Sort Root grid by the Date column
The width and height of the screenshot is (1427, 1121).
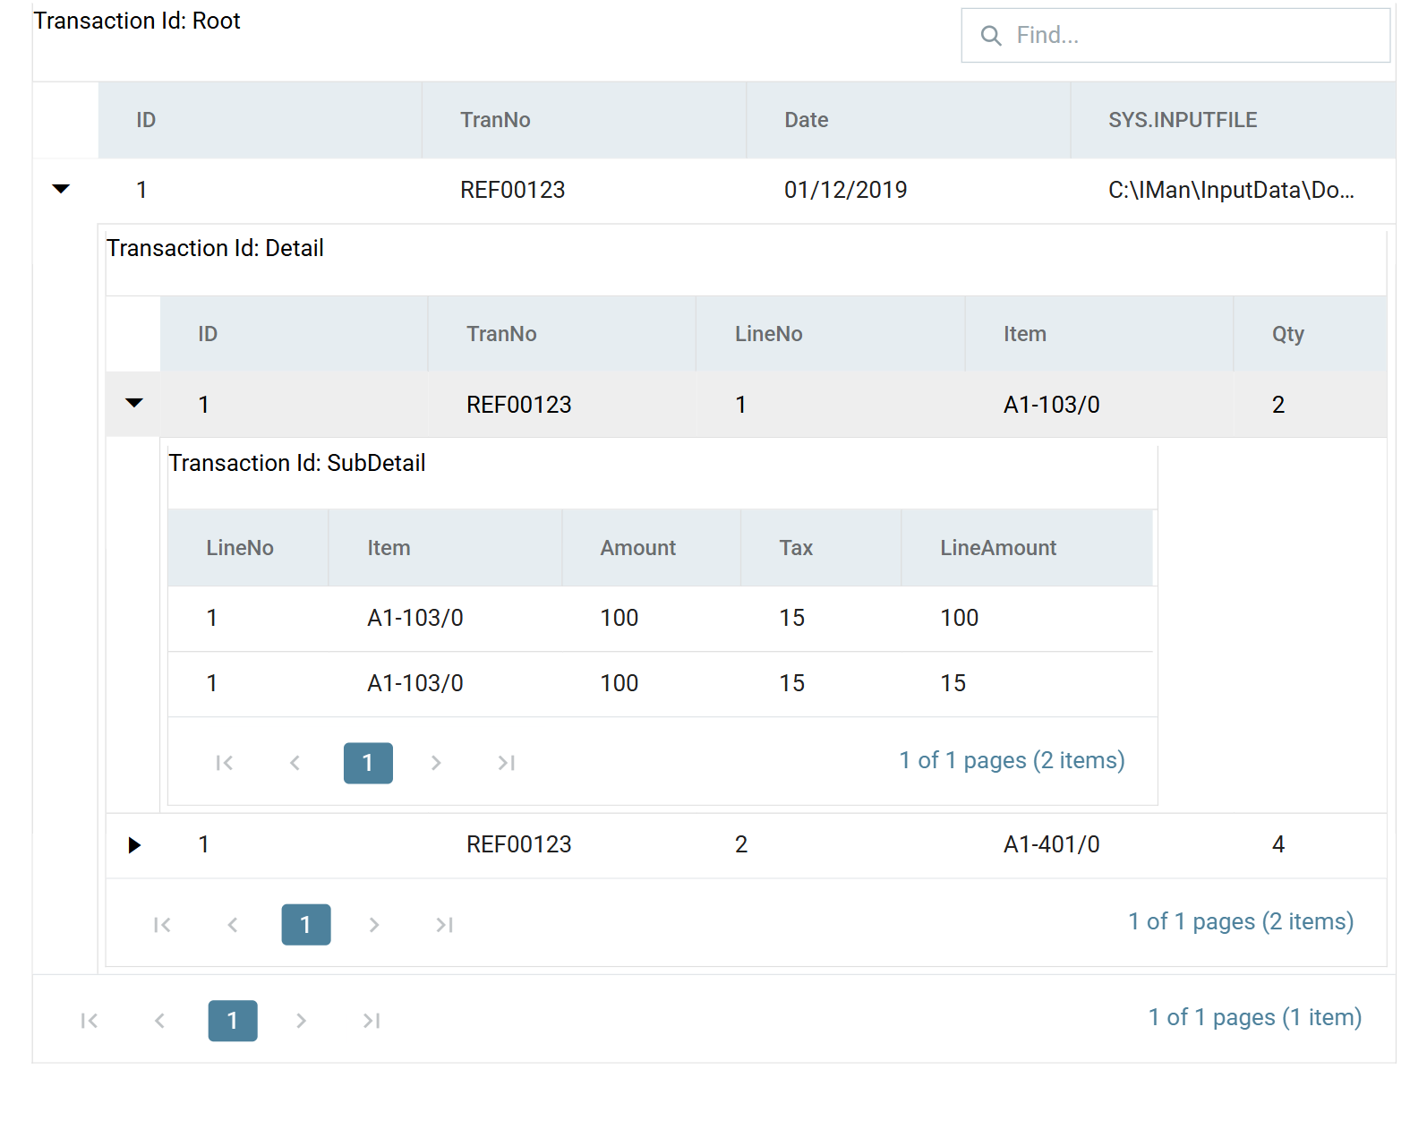(909, 120)
